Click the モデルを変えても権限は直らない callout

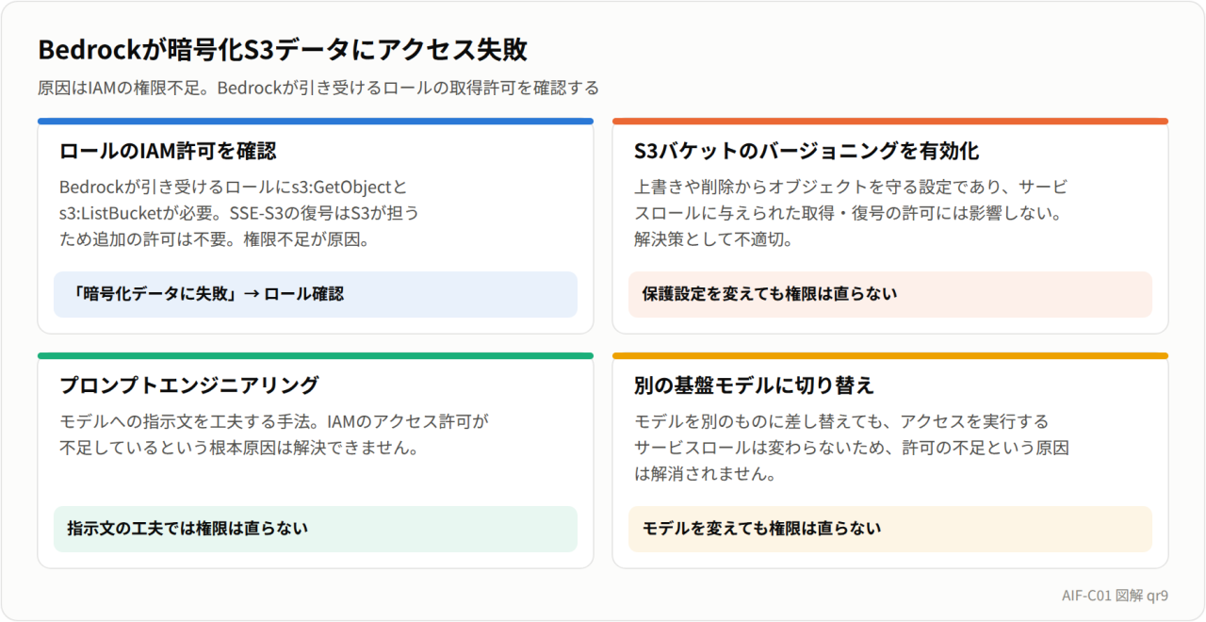[x=890, y=529]
